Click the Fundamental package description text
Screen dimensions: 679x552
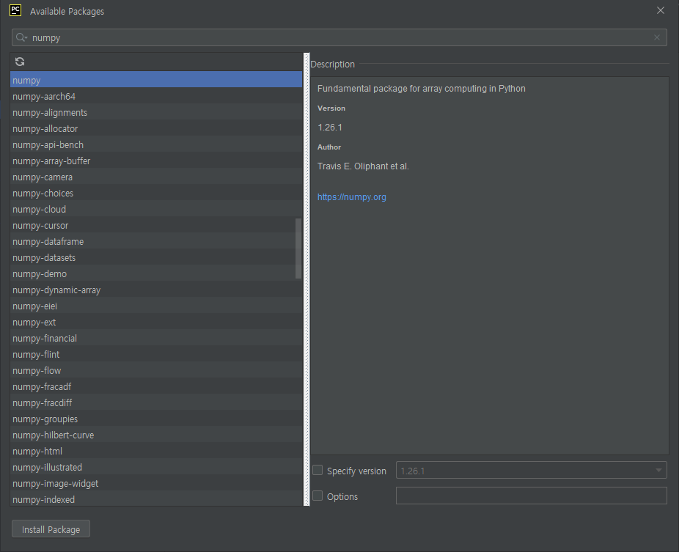pyautogui.click(x=422, y=88)
